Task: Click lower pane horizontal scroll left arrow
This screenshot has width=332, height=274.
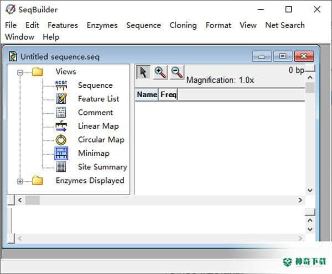Action: 20,239
